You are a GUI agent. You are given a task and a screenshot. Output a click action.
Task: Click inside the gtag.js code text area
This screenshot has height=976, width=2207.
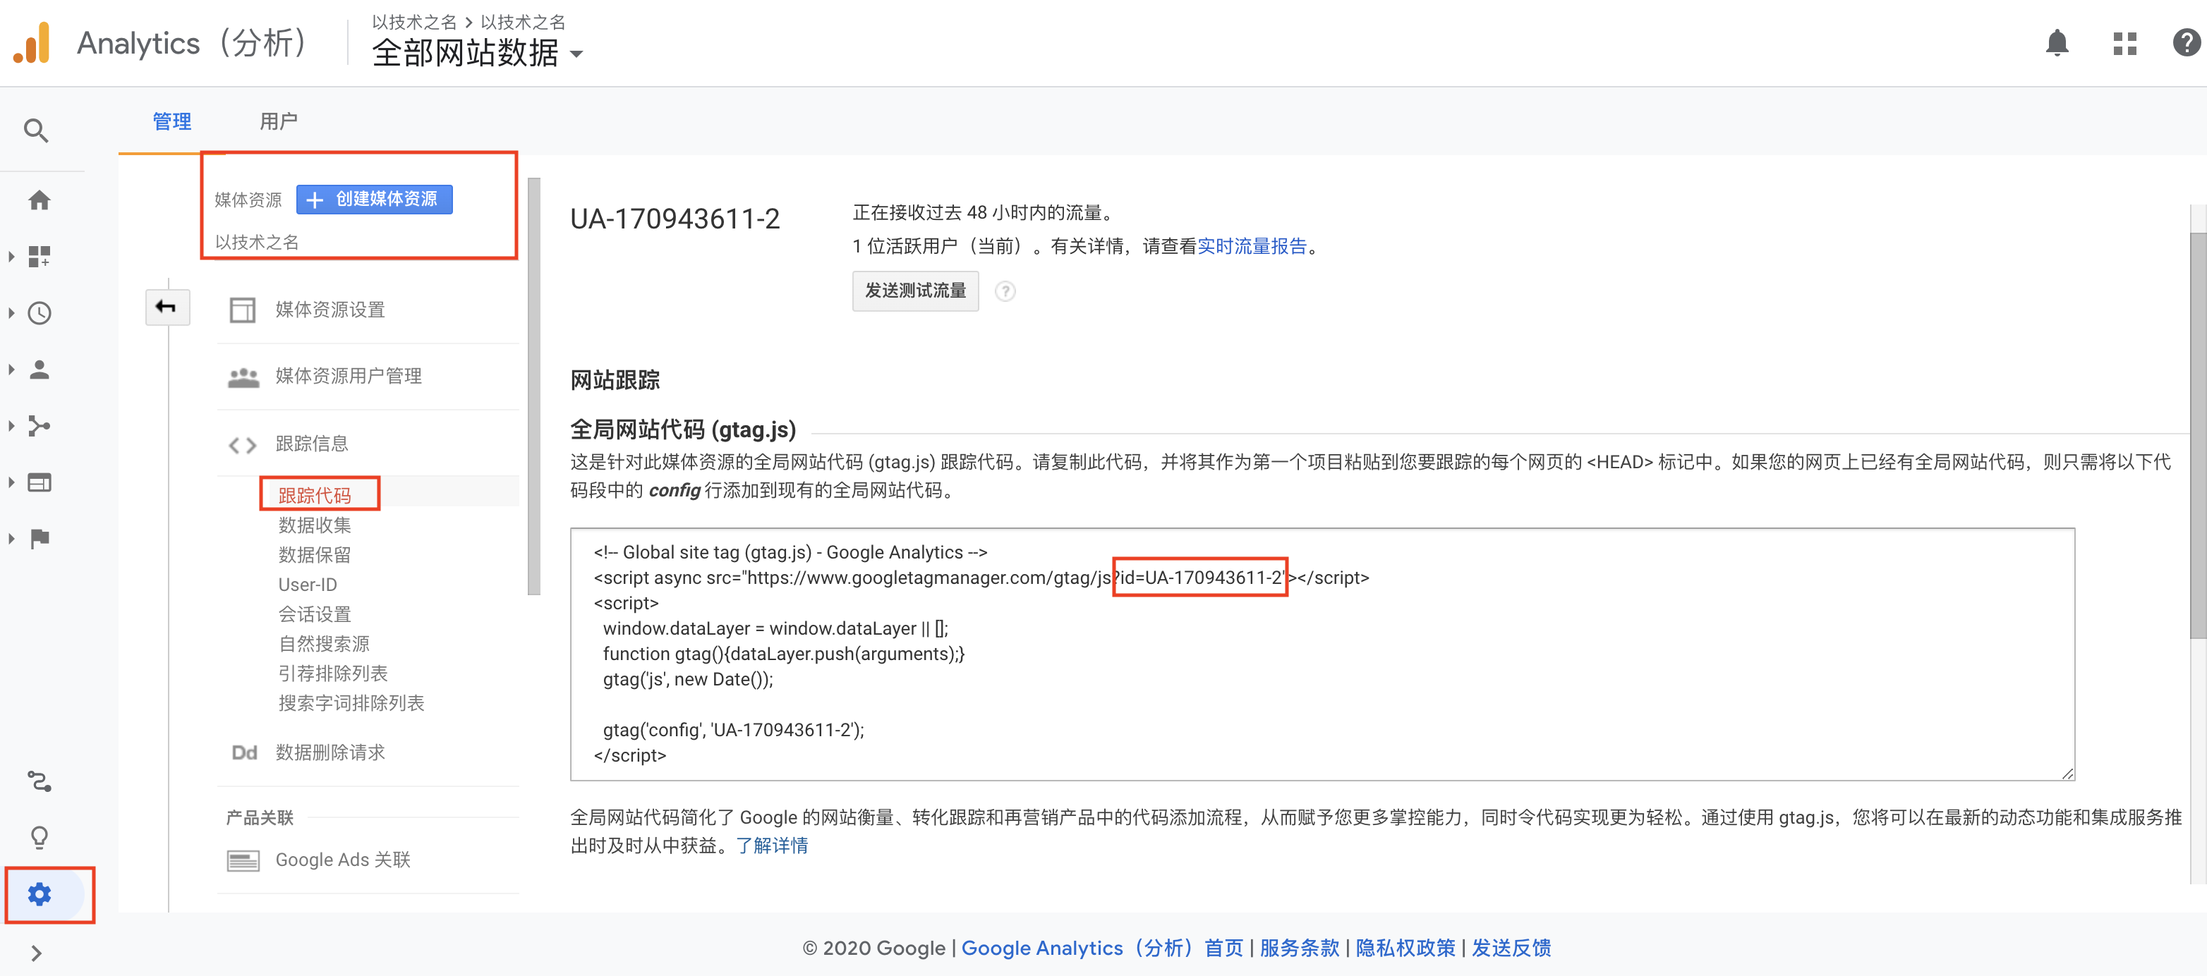(1322, 654)
